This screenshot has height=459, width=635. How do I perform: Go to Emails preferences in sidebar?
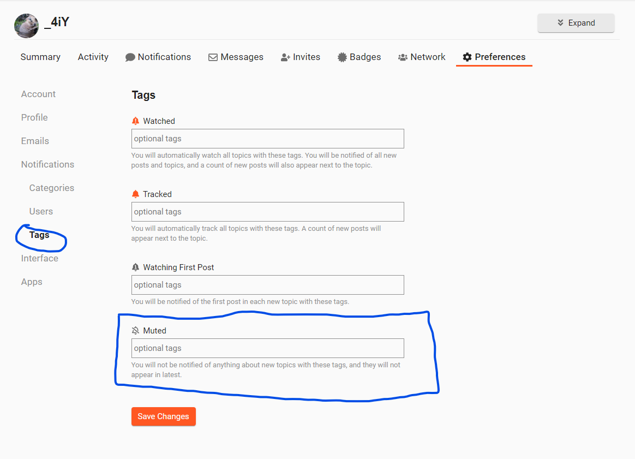[x=35, y=141]
